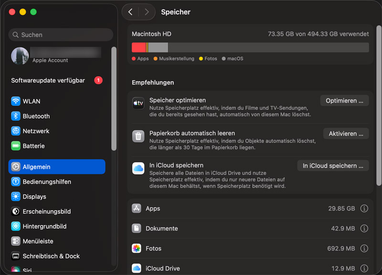Click the Schreibtisch & Dock icon
382x275 pixels.
click(x=16, y=256)
